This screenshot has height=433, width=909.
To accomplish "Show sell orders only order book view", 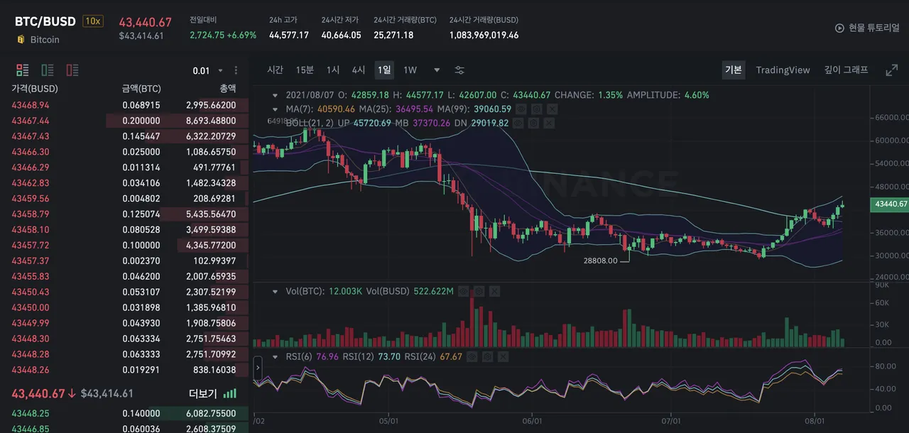I will [72, 70].
